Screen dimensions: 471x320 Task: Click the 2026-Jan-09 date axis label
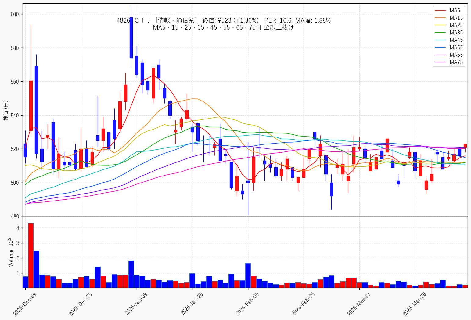point(136,304)
